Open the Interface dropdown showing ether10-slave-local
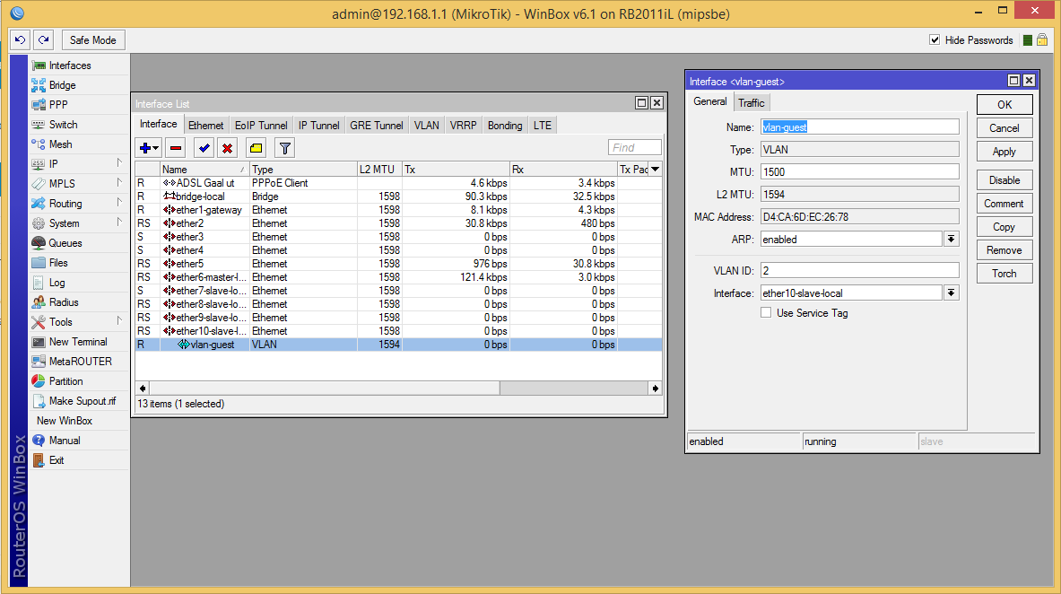This screenshot has width=1061, height=594. click(x=952, y=292)
